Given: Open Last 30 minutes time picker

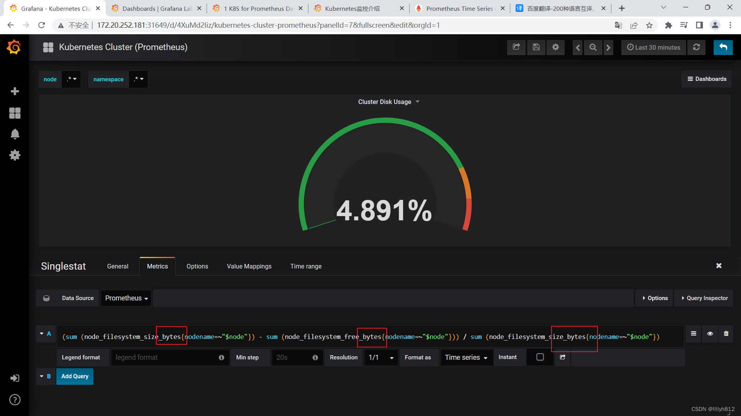Looking at the screenshot, I should click(653, 47).
